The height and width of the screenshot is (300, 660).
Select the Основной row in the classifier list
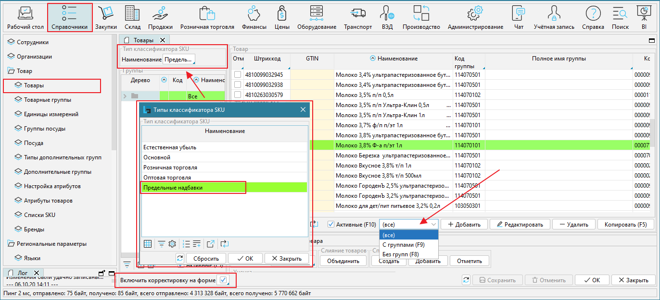pyautogui.click(x=157, y=157)
